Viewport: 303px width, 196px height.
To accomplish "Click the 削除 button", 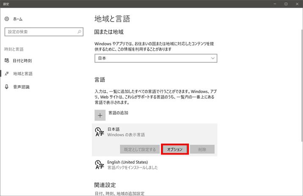I will [x=202, y=149].
